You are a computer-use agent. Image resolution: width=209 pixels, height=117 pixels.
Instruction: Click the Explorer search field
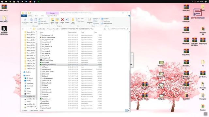tap(118, 29)
